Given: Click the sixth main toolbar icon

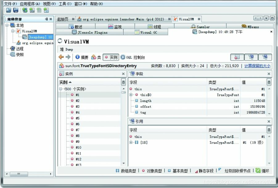Looking at the screenshot, I should 46,10.
